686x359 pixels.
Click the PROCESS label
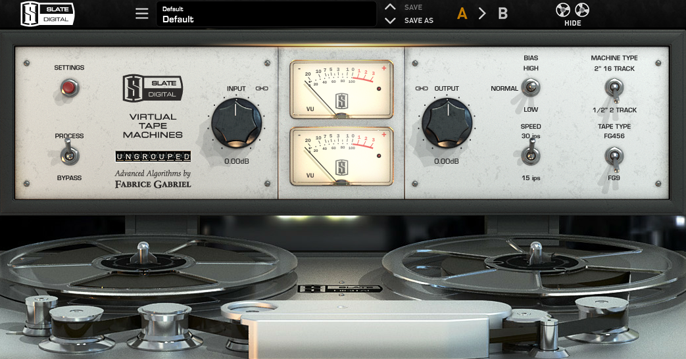[69, 136]
